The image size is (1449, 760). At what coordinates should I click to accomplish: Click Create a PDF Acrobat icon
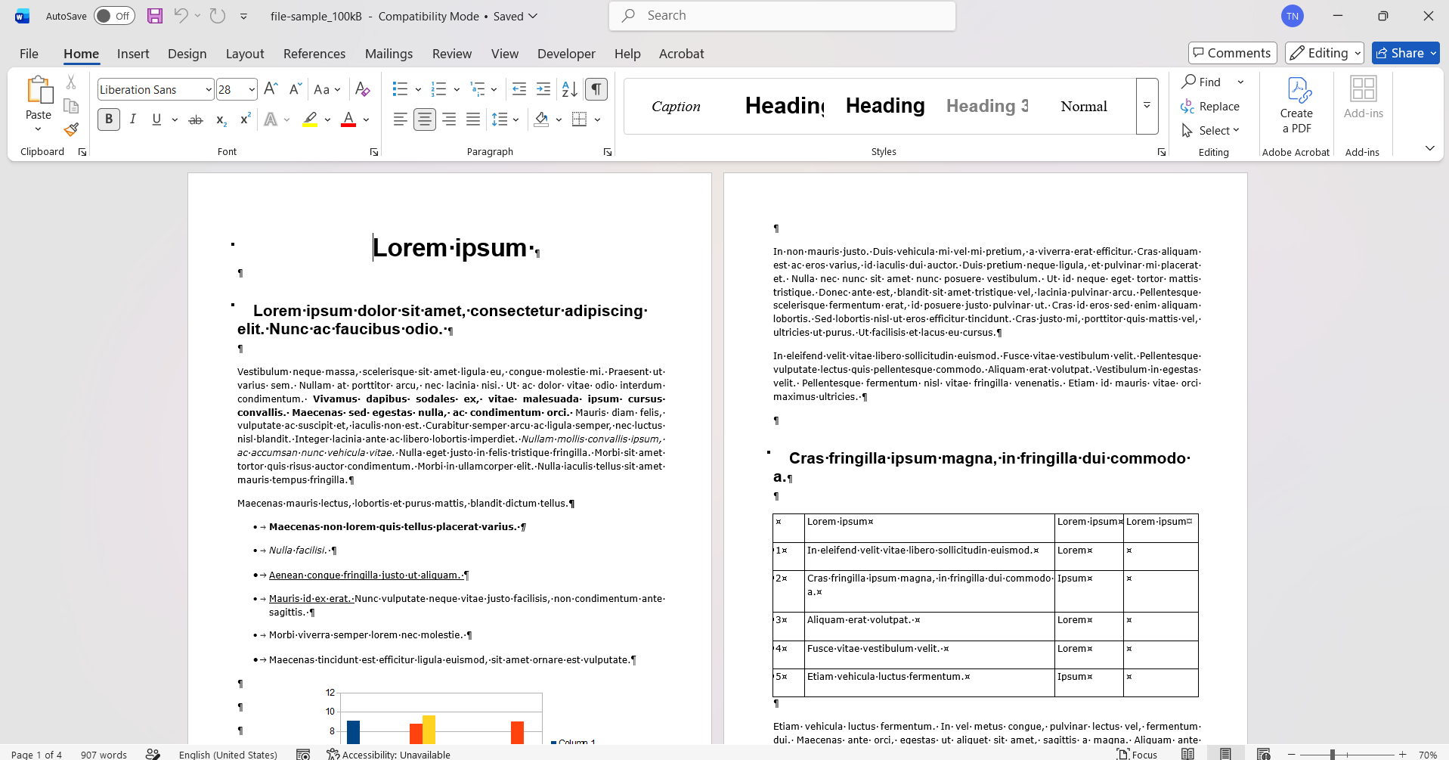tap(1296, 106)
